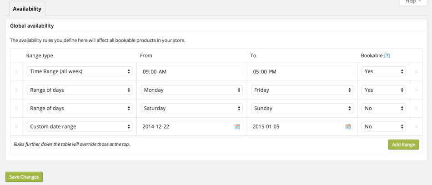
Task: Focus the 09:00 AM From time field
Action: click(x=191, y=72)
